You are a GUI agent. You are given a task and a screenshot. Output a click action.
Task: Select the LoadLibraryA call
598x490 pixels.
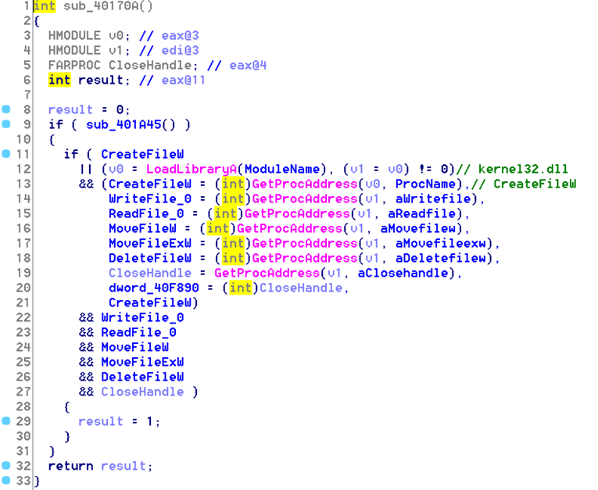coord(191,170)
